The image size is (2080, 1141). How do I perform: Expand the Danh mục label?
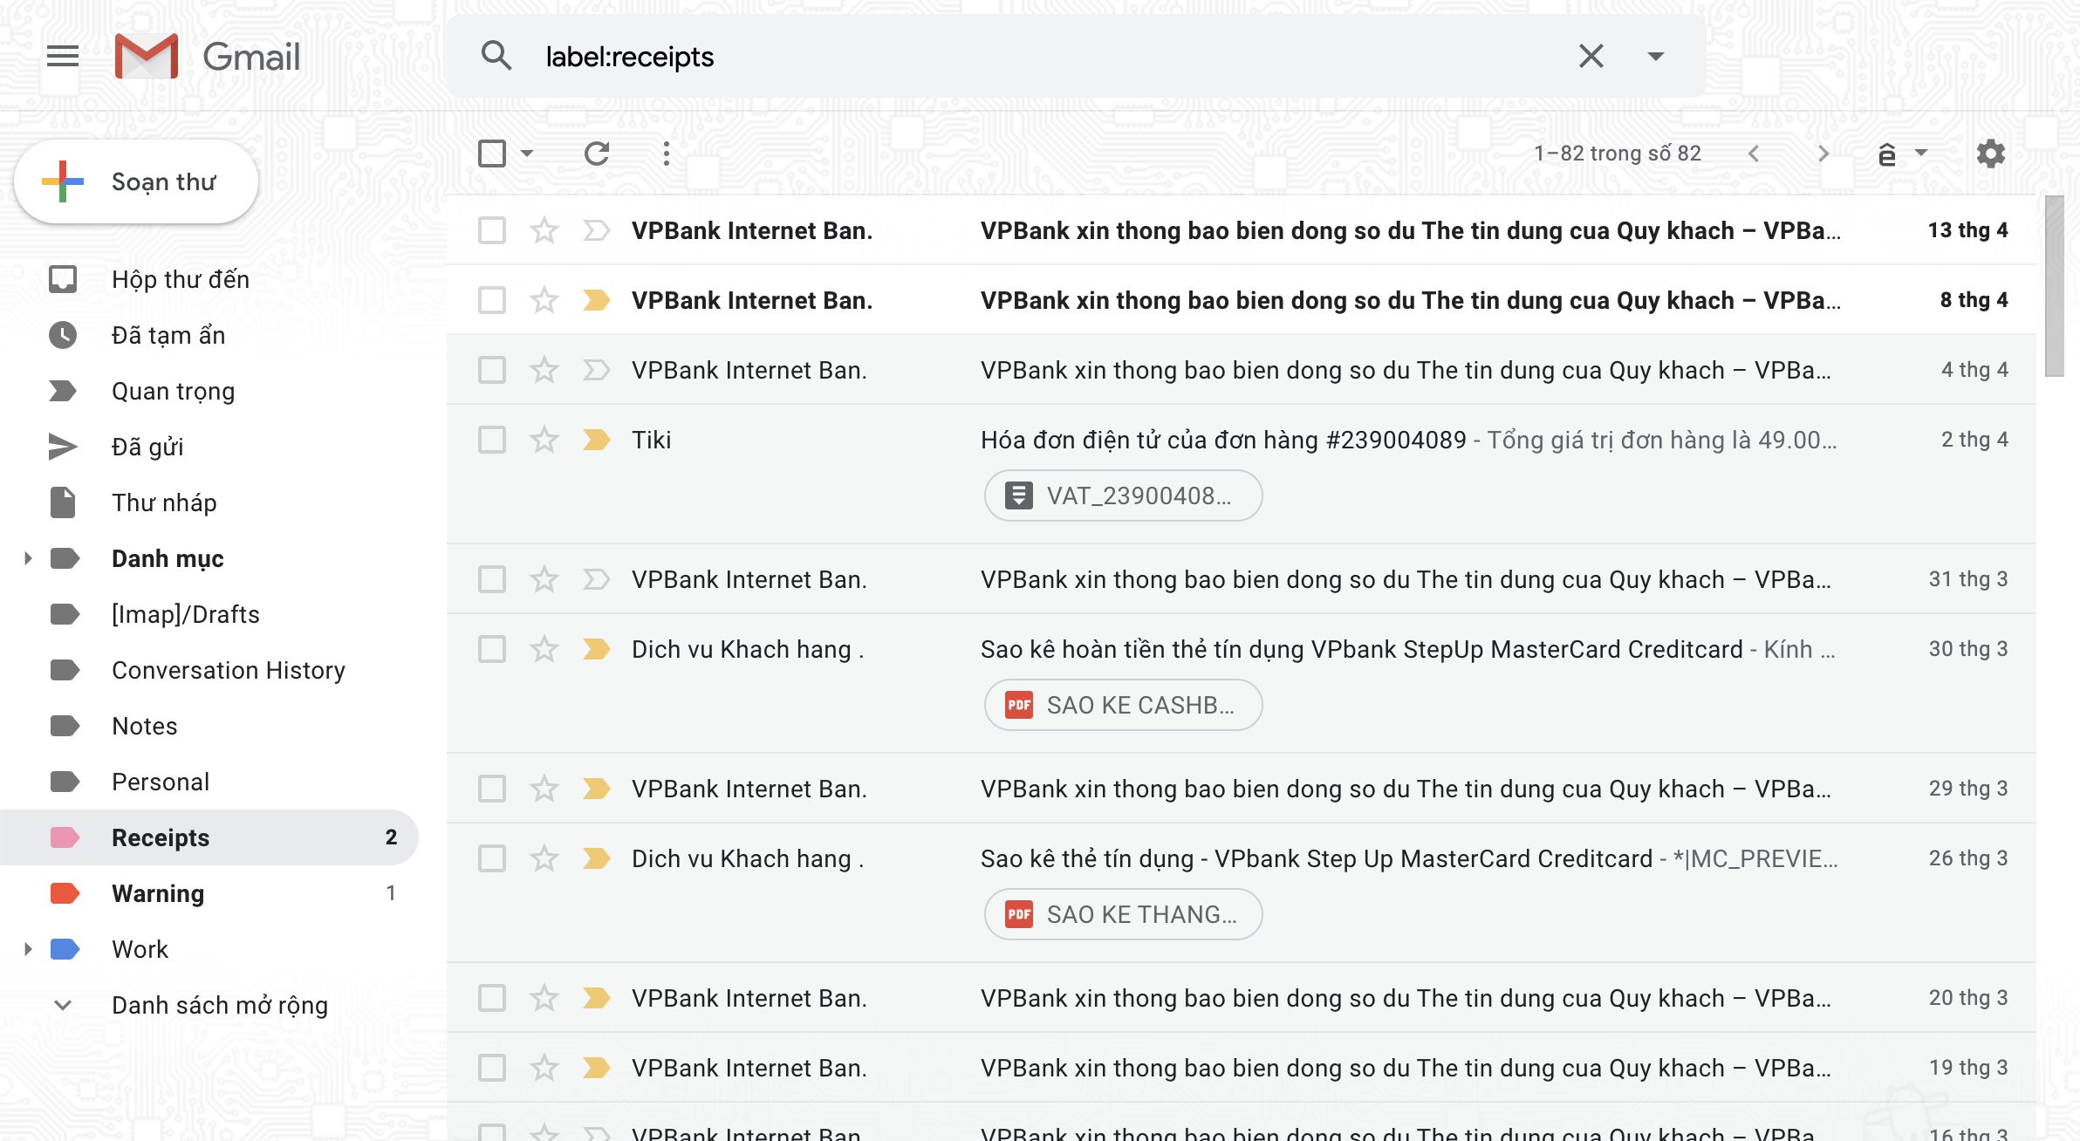26,558
